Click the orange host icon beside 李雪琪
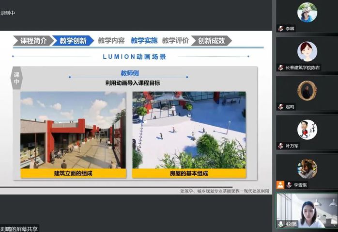The width and height of the screenshot is (338, 232). click(280, 185)
